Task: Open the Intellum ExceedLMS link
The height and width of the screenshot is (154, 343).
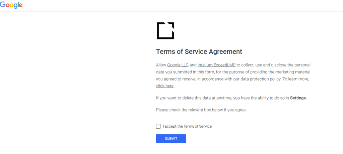Action: [216, 65]
